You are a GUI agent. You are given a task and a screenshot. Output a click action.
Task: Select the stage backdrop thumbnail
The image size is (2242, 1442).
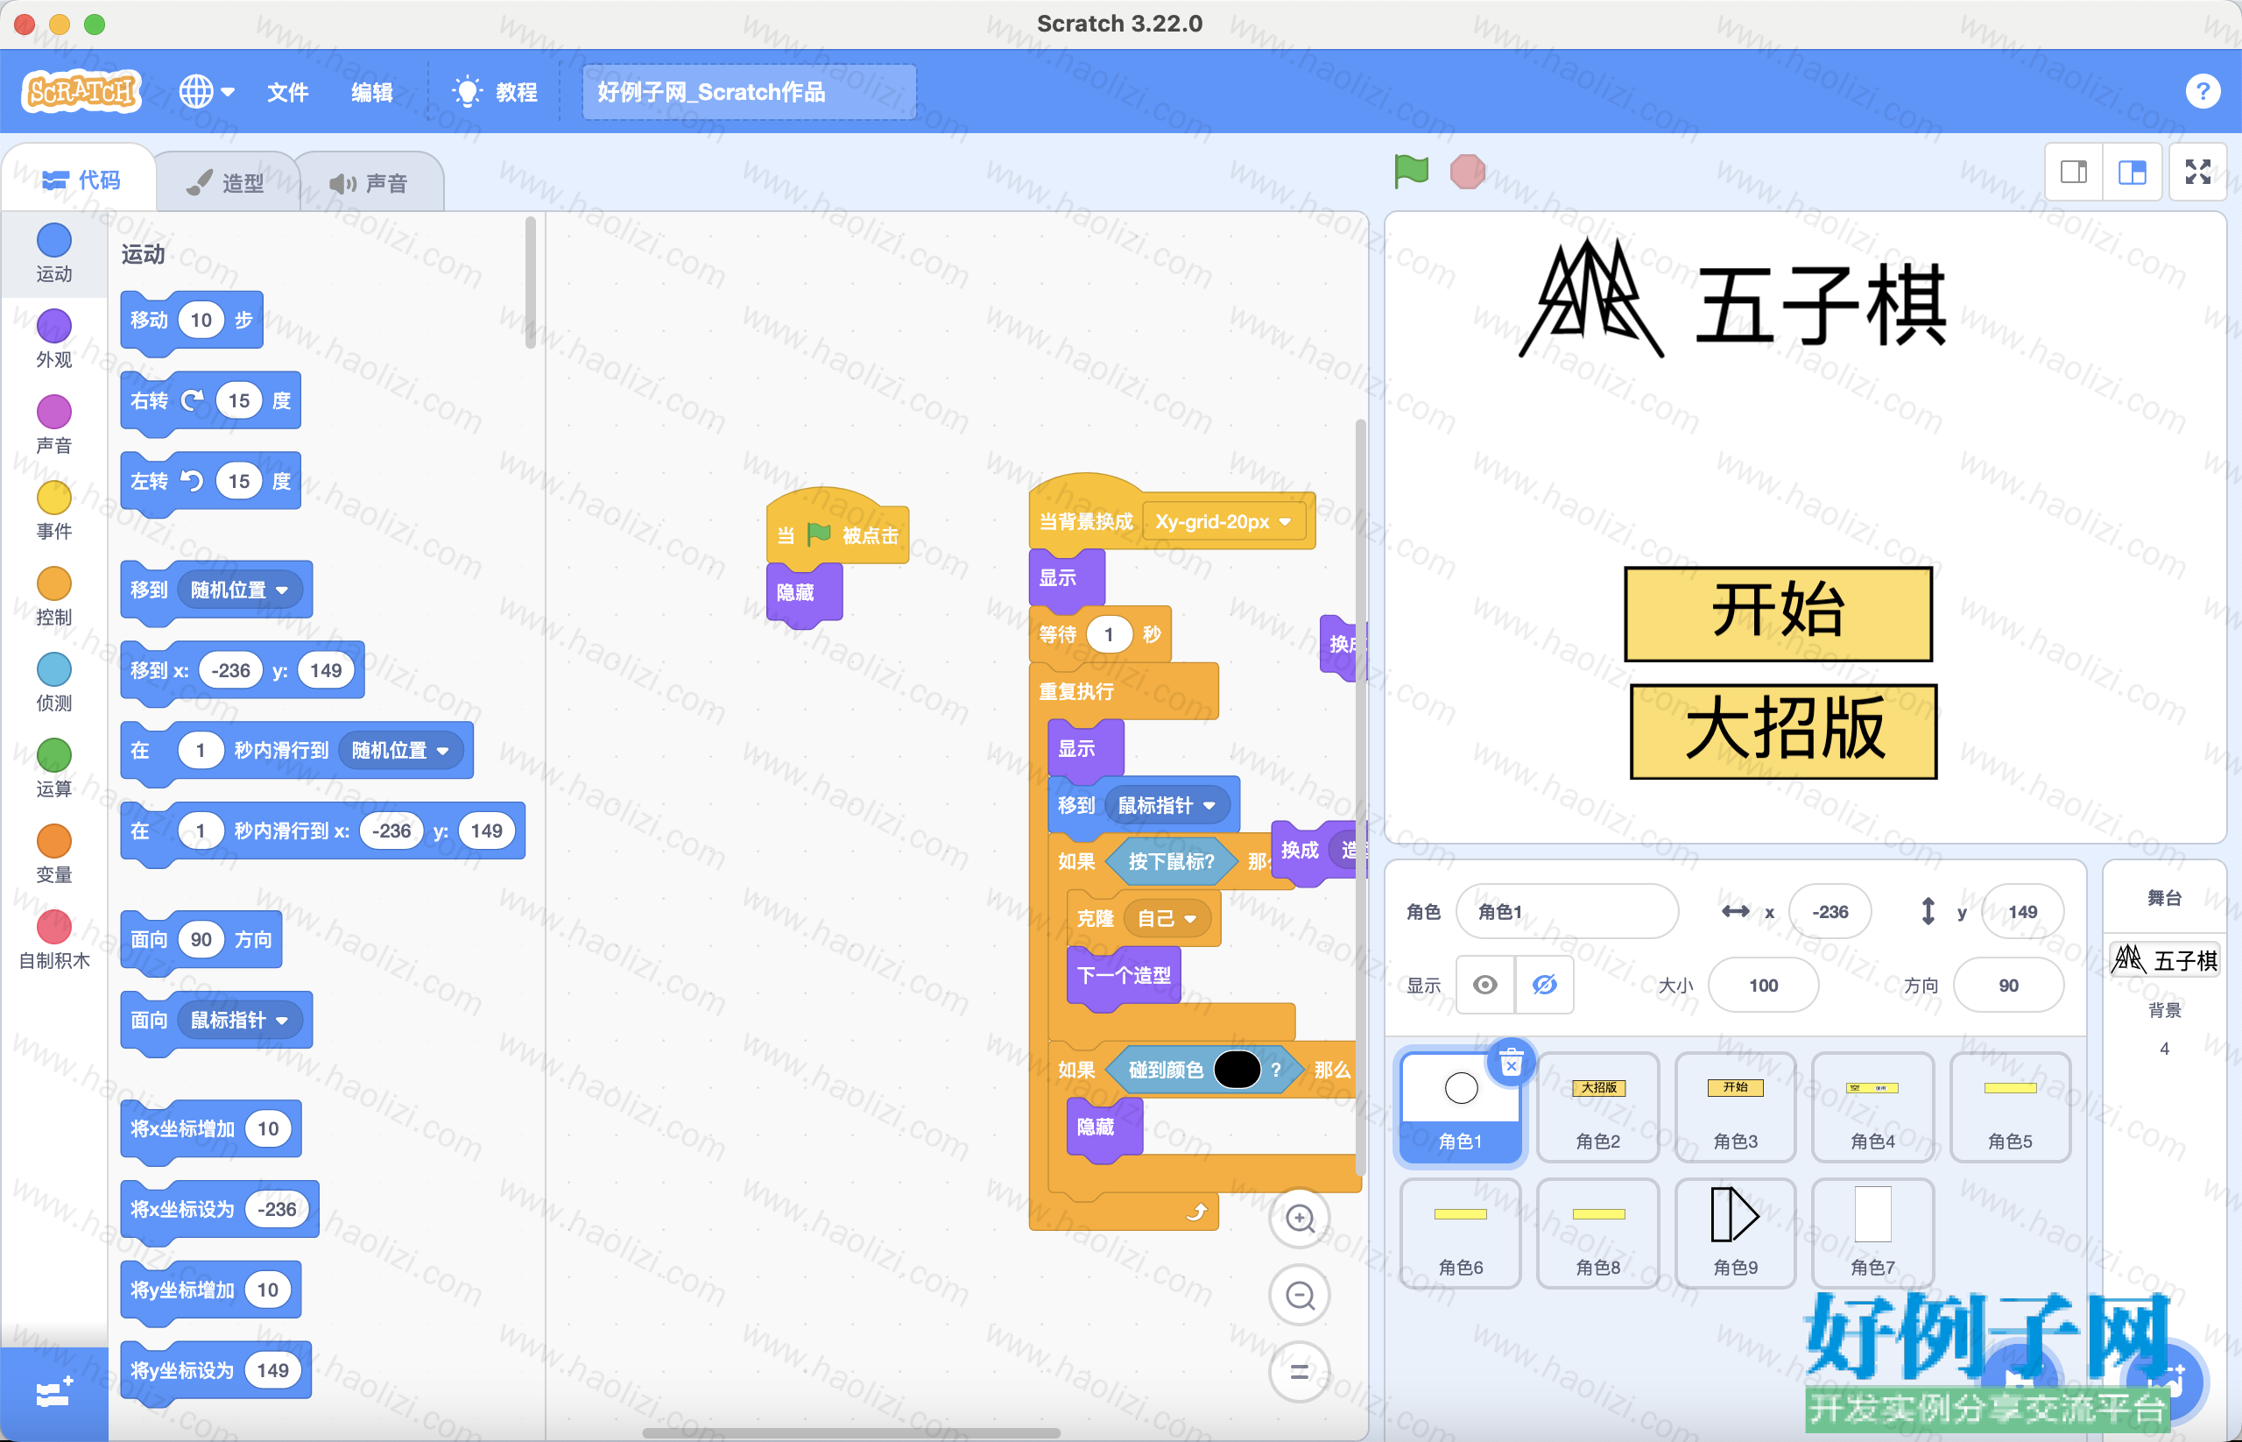point(2164,960)
